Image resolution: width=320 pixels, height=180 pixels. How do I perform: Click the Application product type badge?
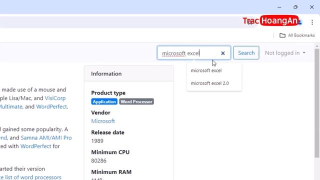(104, 101)
